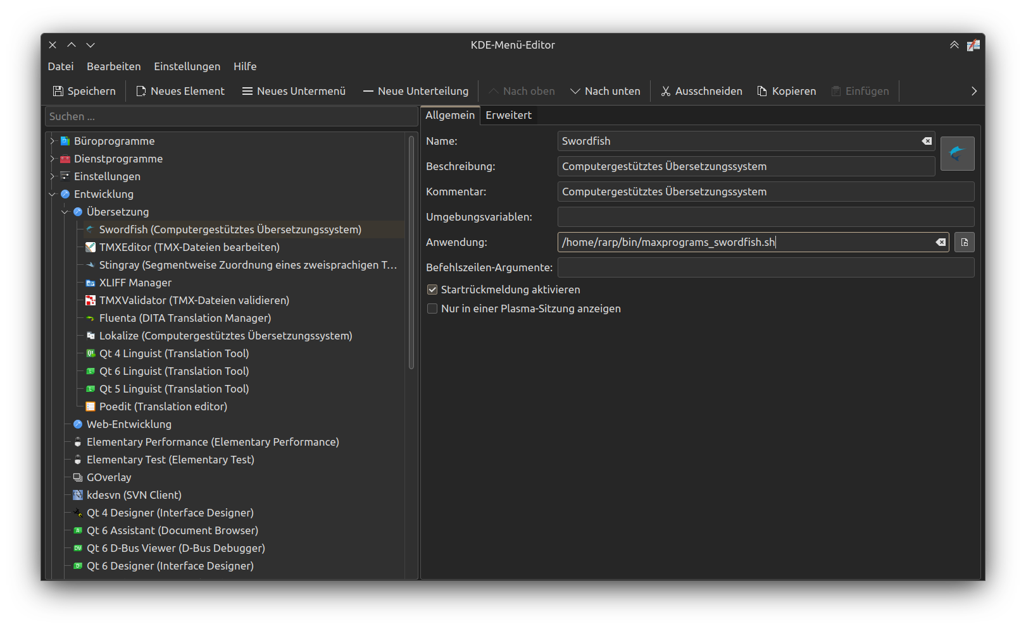The image size is (1026, 629).
Task: Collapse the Übersetzung submenu node
Action: click(x=65, y=212)
